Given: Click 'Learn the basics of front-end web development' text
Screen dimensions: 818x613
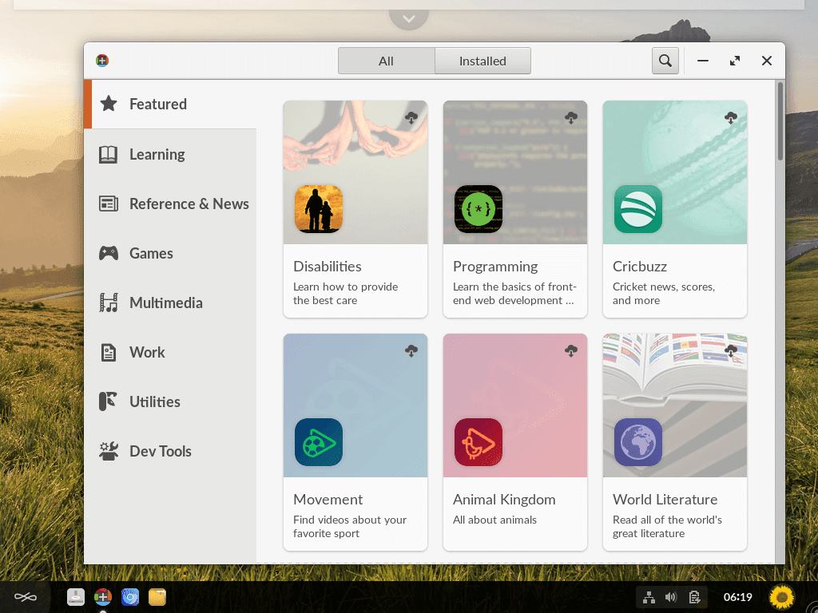Looking at the screenshot, I should (514, 294).
